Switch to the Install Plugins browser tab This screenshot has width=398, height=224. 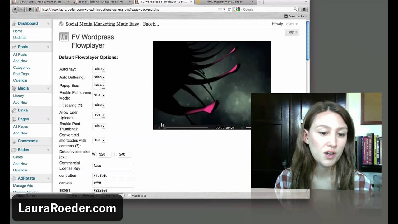click(x=103, y=2)
